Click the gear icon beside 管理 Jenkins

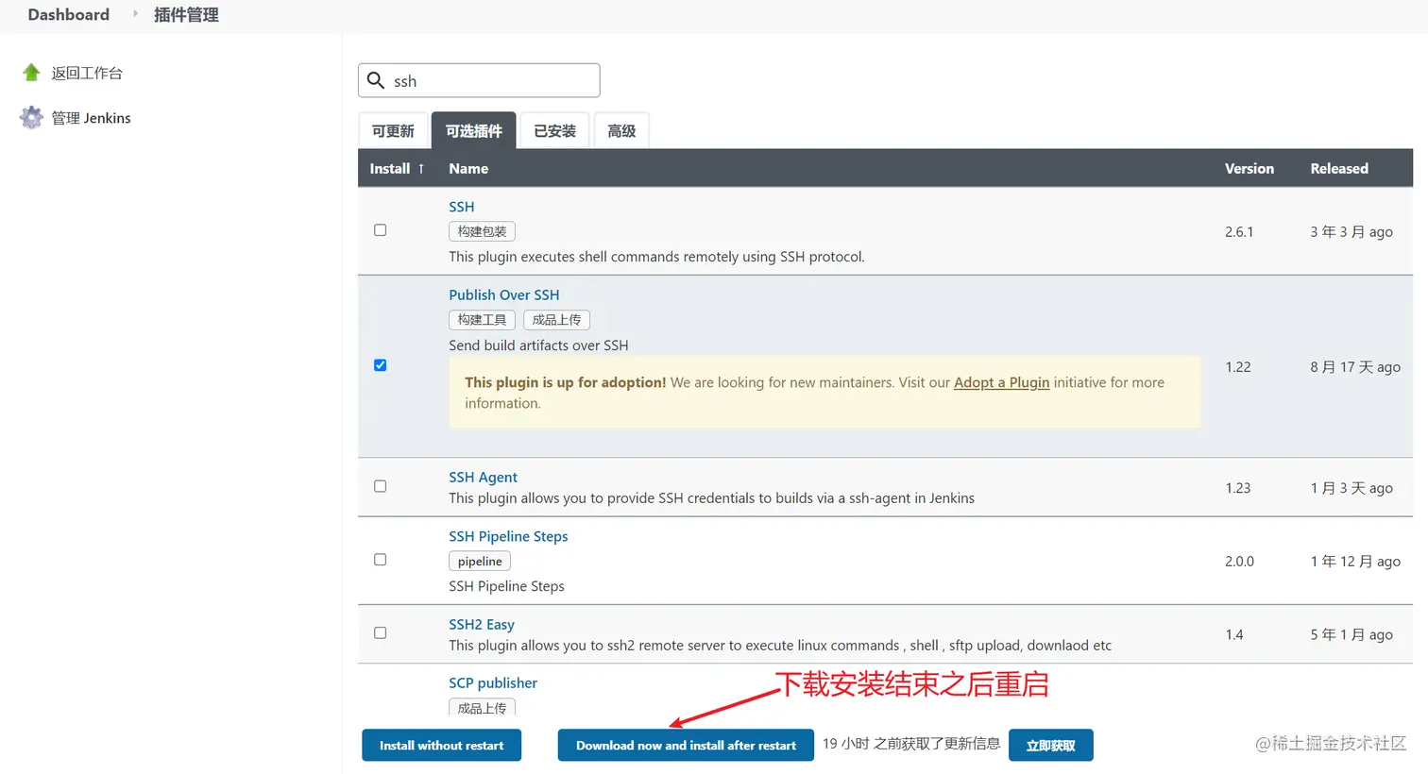(31, 117)
